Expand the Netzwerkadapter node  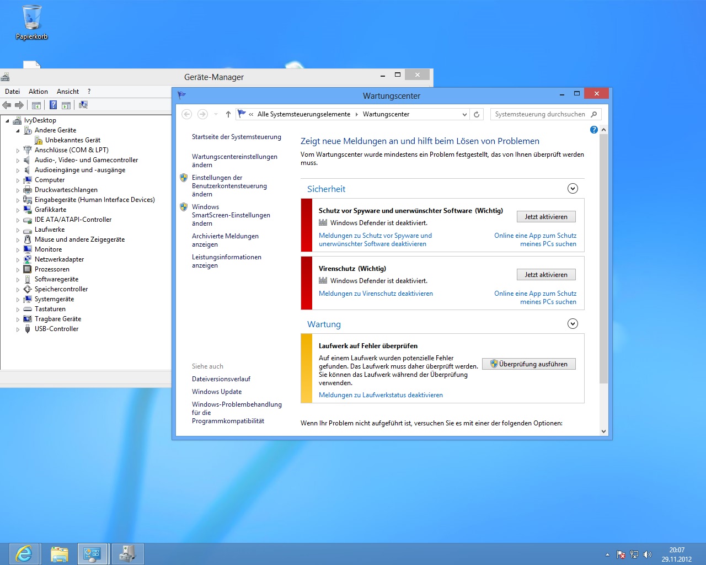[18, 260]
